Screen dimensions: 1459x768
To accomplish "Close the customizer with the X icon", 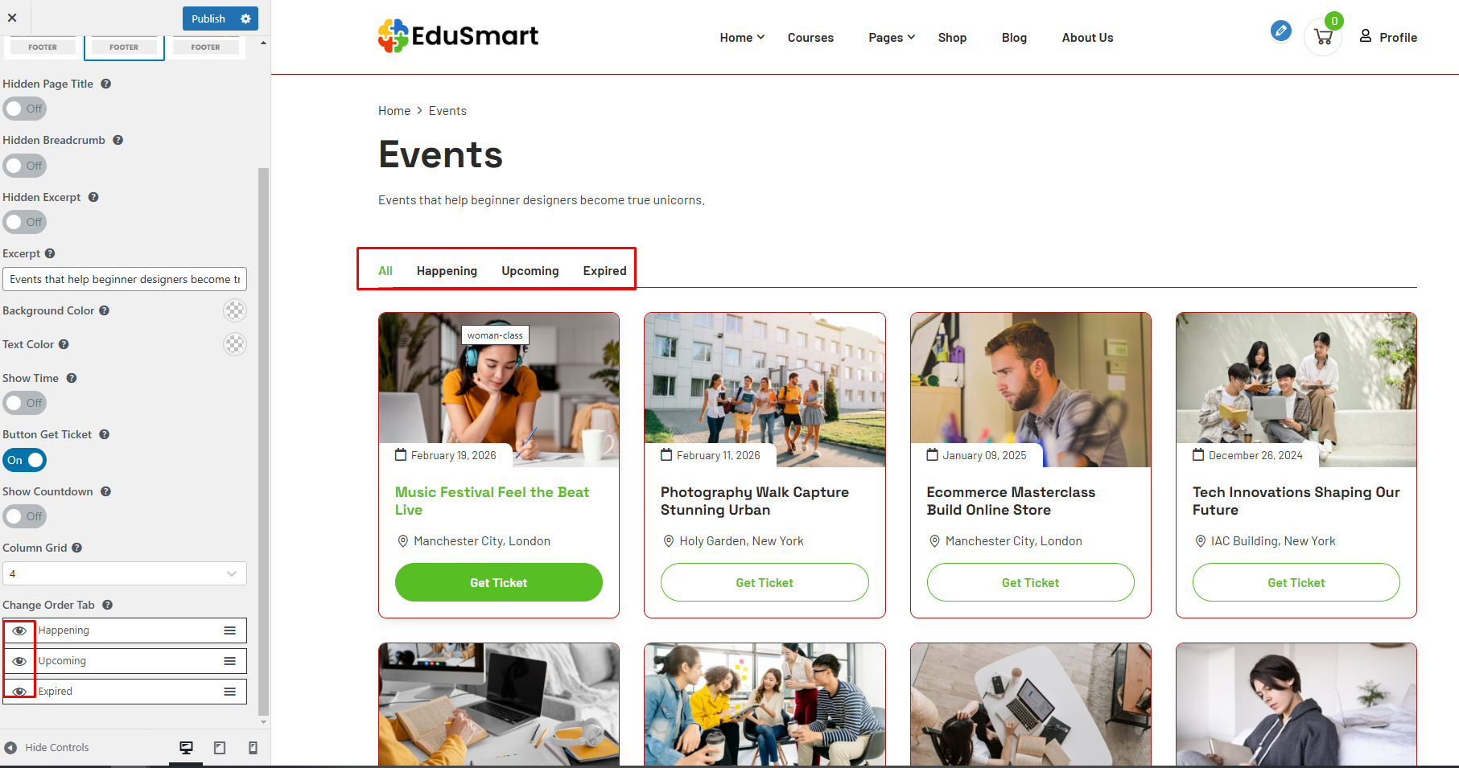I will tap(12, 17).
